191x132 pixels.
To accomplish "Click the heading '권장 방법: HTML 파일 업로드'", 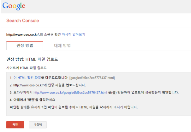I will click(32, 59).
